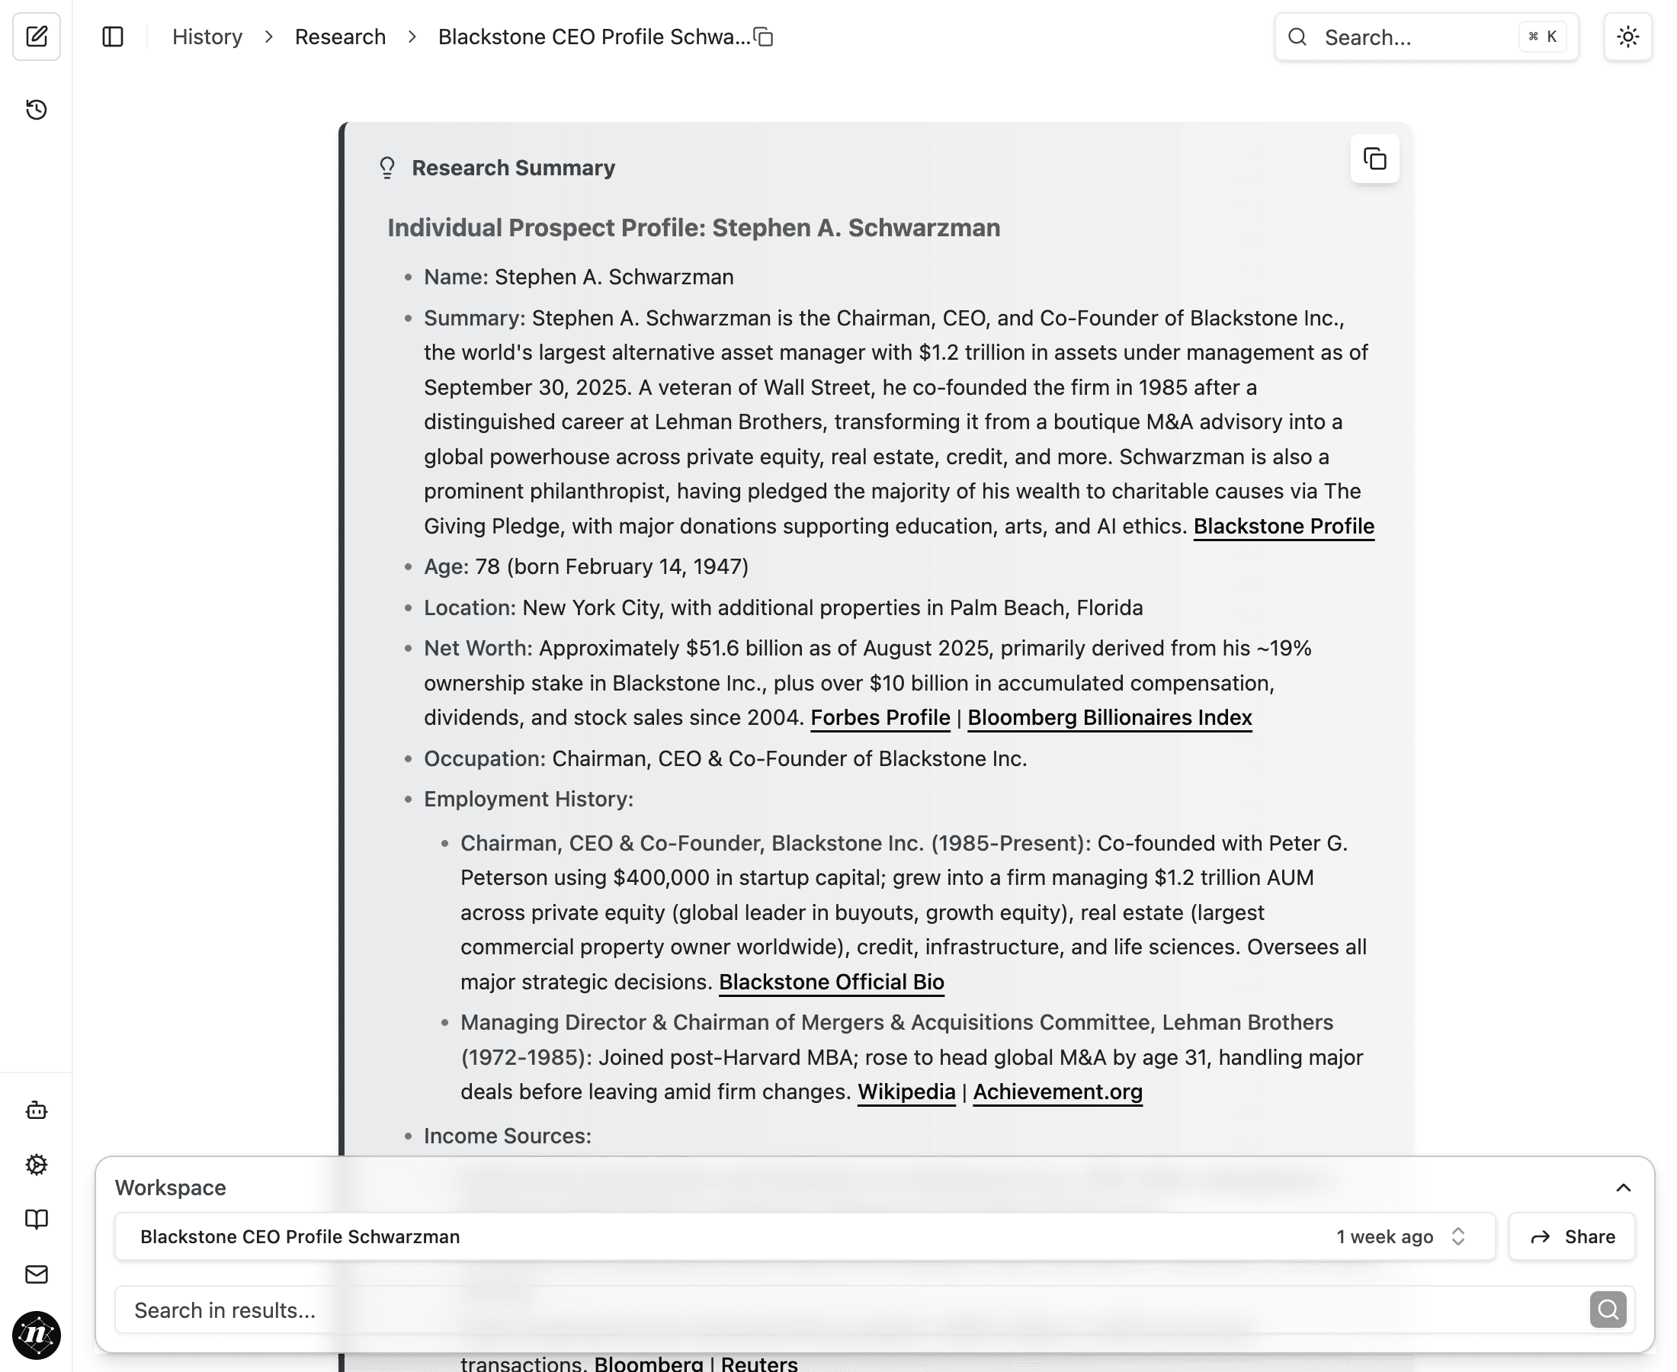Open history using the clock icon
Image resolution: width=1677 pixels, height=1372 pixels.
pos(37,111)
